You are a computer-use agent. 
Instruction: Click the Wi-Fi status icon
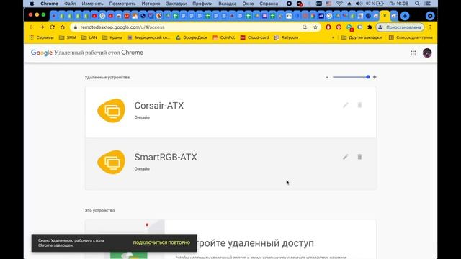339,4
